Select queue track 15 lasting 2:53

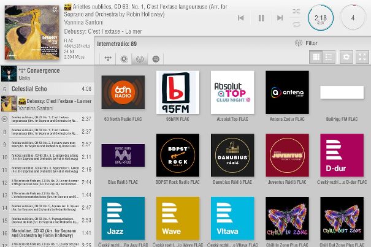pos(47,221)
